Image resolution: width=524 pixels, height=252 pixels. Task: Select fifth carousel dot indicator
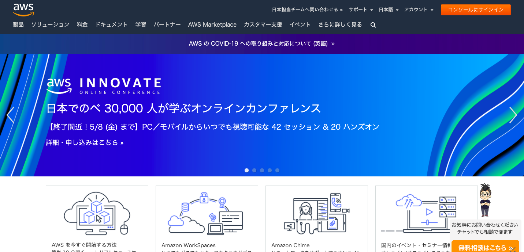(277, 170)
